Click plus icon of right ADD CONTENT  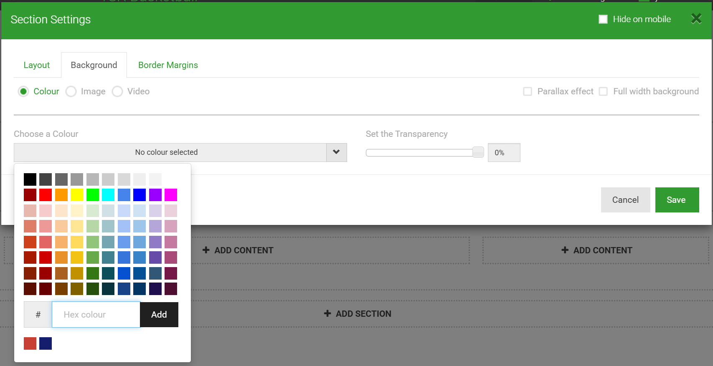click(565, 250)
